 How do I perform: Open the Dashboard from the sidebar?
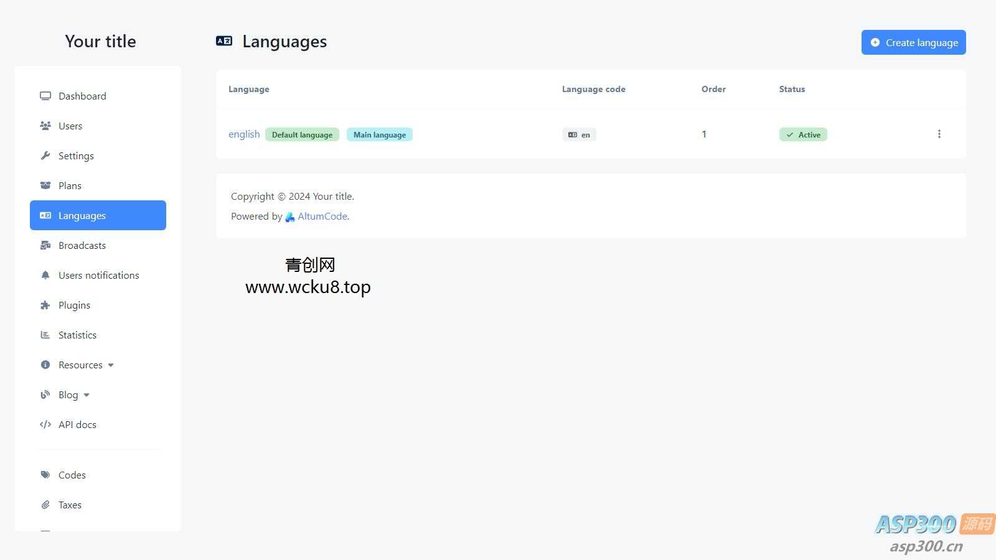pos(45,96)
